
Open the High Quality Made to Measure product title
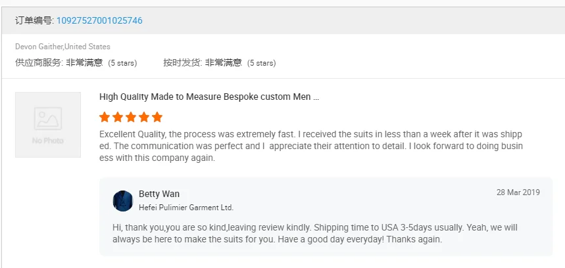point(209,97)
